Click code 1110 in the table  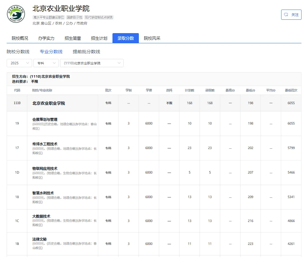[17, 103]
